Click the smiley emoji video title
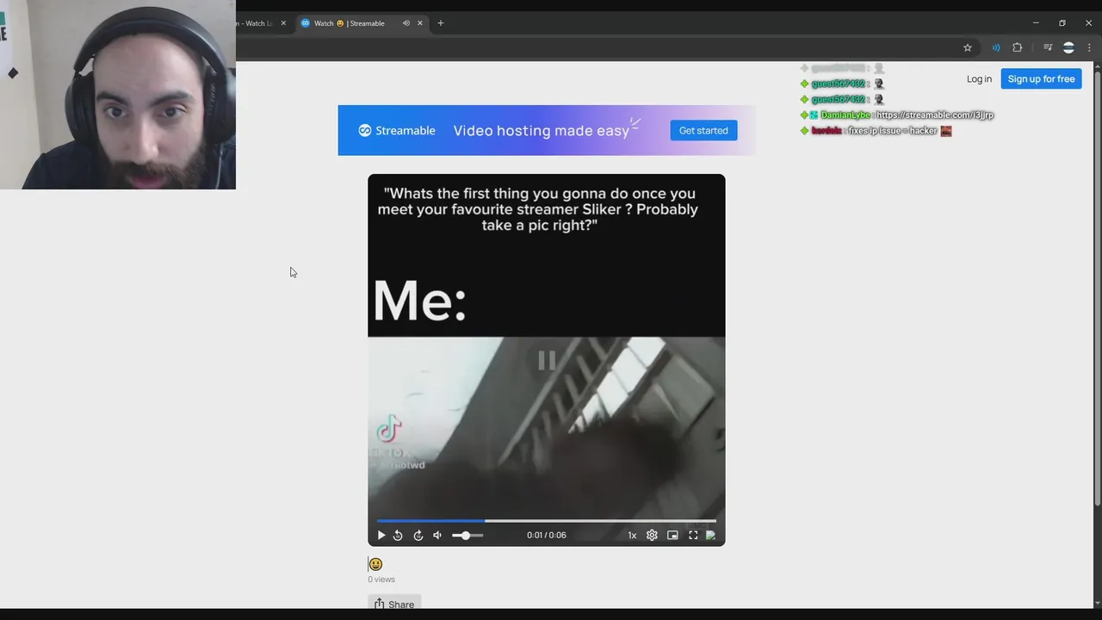Viewport: 1102px width, 620px height. [375, 564]
